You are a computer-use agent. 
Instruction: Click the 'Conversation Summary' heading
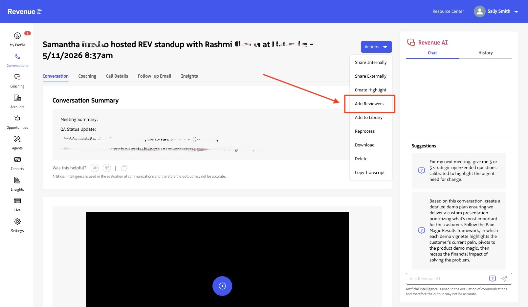pos(85,101)
